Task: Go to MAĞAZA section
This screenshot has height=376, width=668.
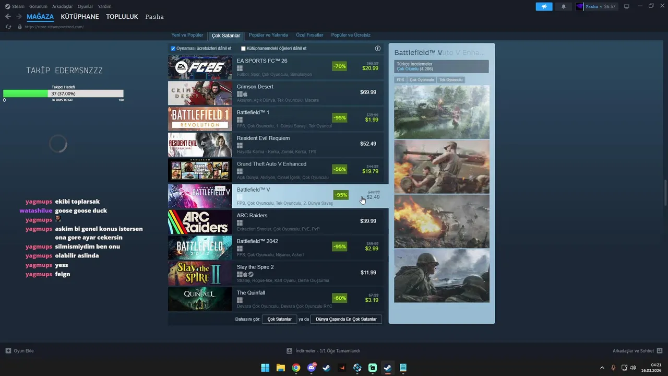Action: pos(40,17)
